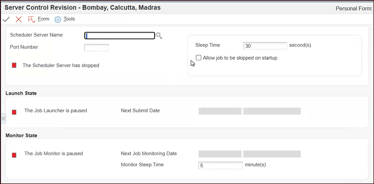This screenshot has height=184, width=374.
Task: Click the Next Submit Date date field
Action: point(220,111)
